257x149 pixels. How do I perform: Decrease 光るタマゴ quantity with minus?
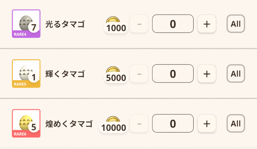tap(139, 24)
